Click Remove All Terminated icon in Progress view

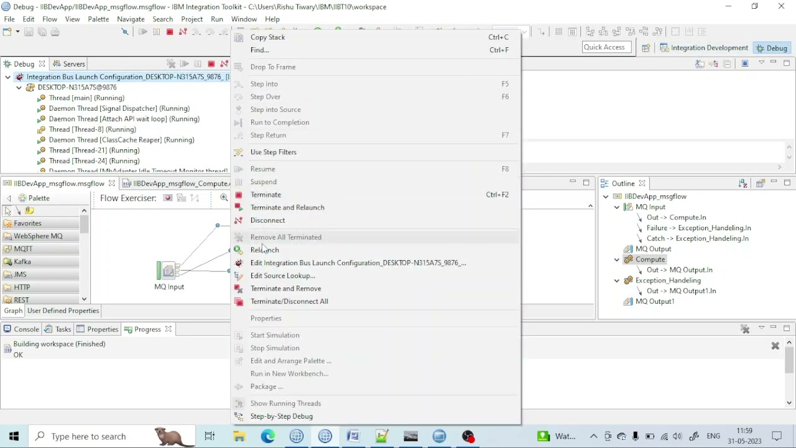coord(745,329)
